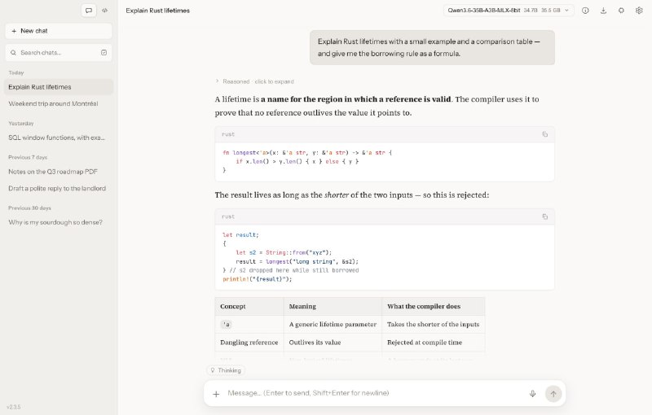652x415 pixels.
Task: Open SQL window functions chat
Action: coord(59,138)
